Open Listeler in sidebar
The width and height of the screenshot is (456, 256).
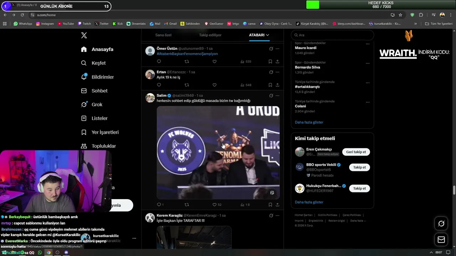coord(94,118)
